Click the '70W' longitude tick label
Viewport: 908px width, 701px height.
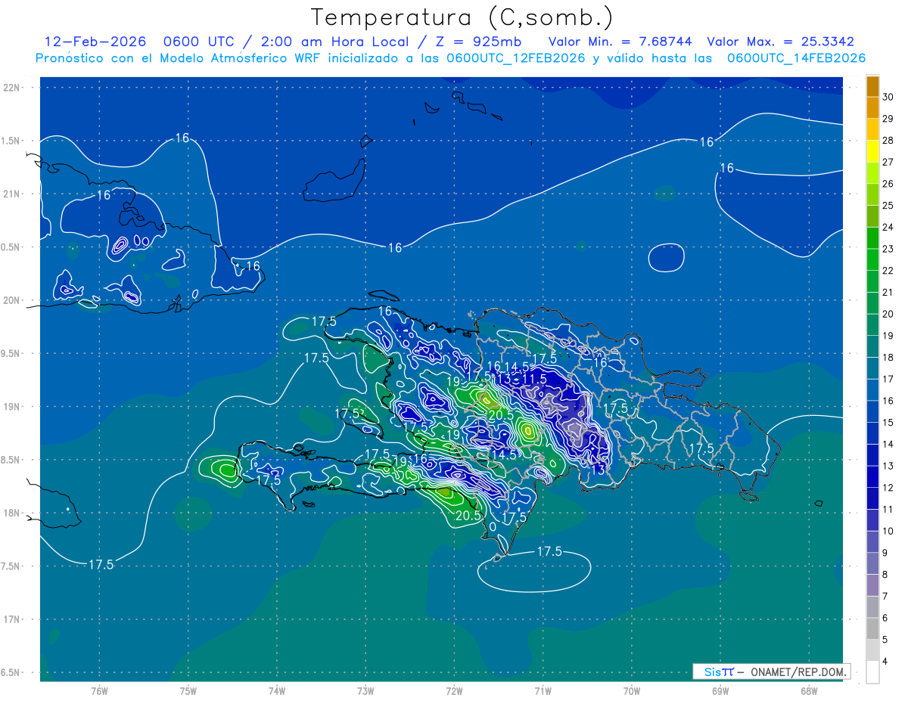632,691
